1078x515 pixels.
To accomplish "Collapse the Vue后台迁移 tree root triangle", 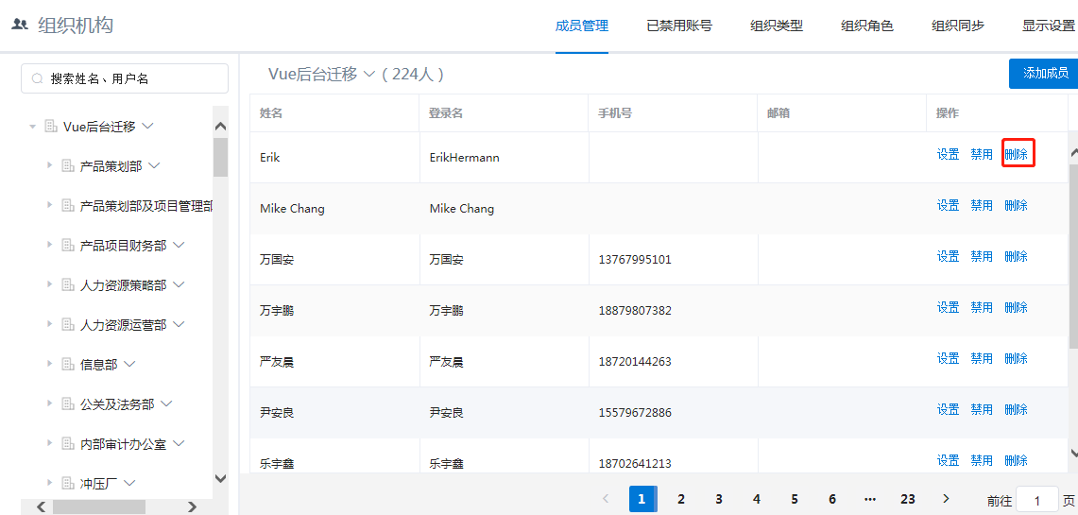I will click(32, 127).
